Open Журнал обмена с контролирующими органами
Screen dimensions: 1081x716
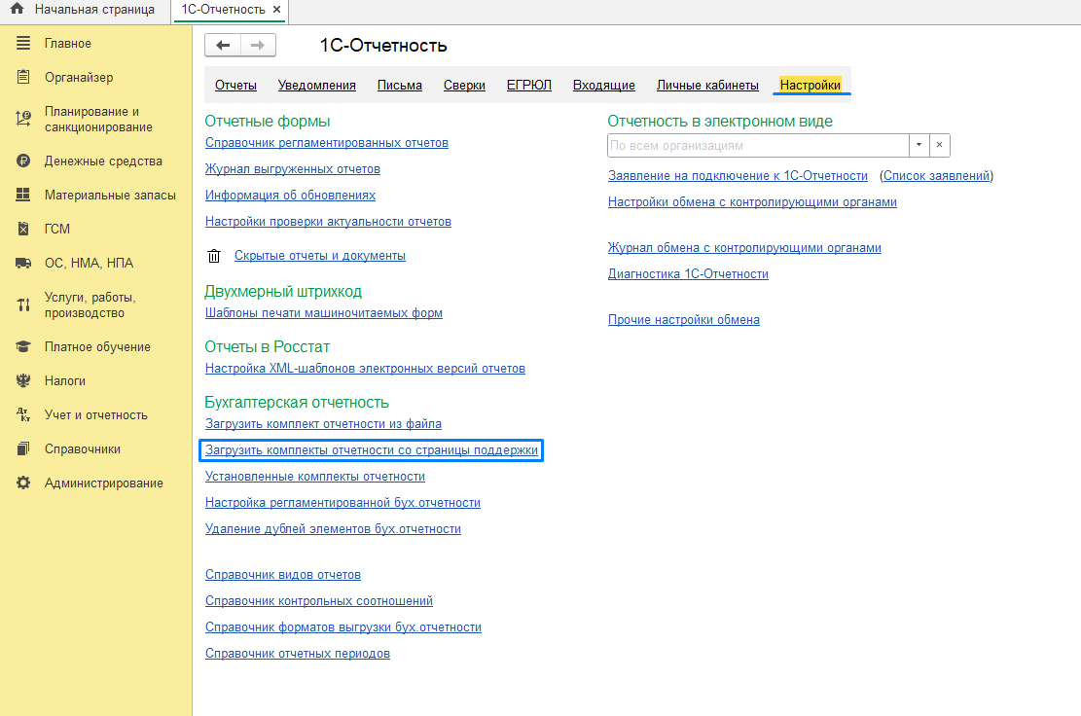coord(744,248)
